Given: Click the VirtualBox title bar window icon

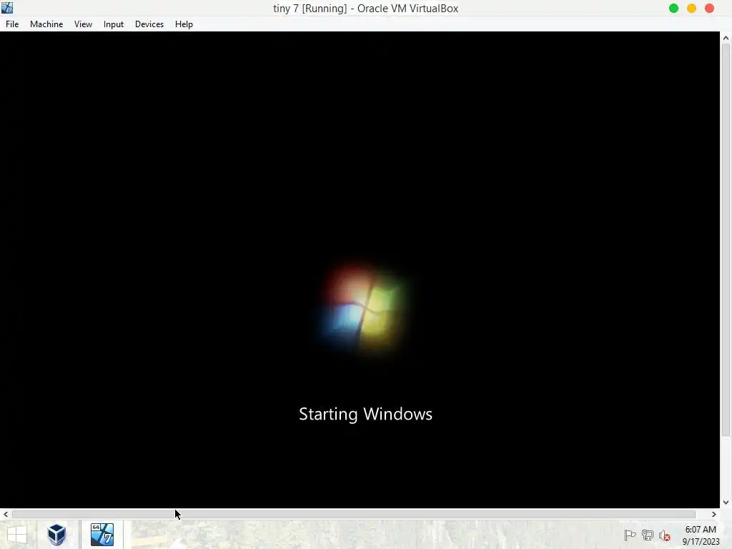Looking at the screenshot, I should pyautogui.click(x=7, y=8).
